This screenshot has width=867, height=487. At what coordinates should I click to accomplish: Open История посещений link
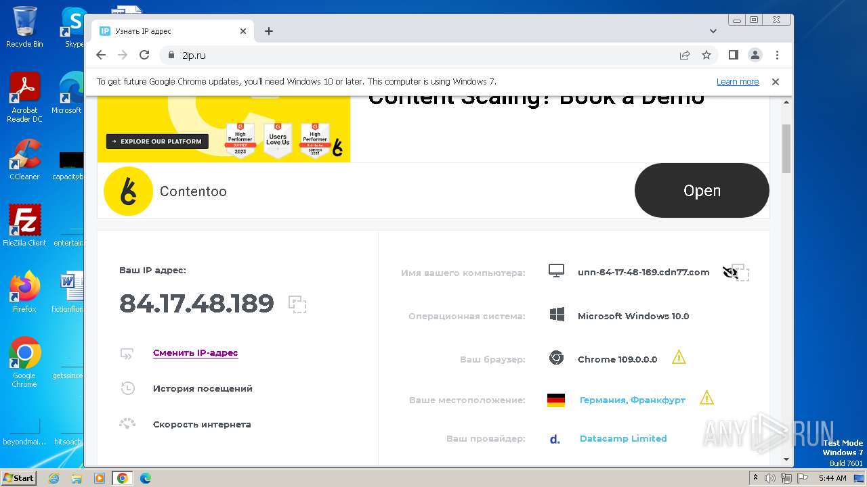click(x=203, y=389)
